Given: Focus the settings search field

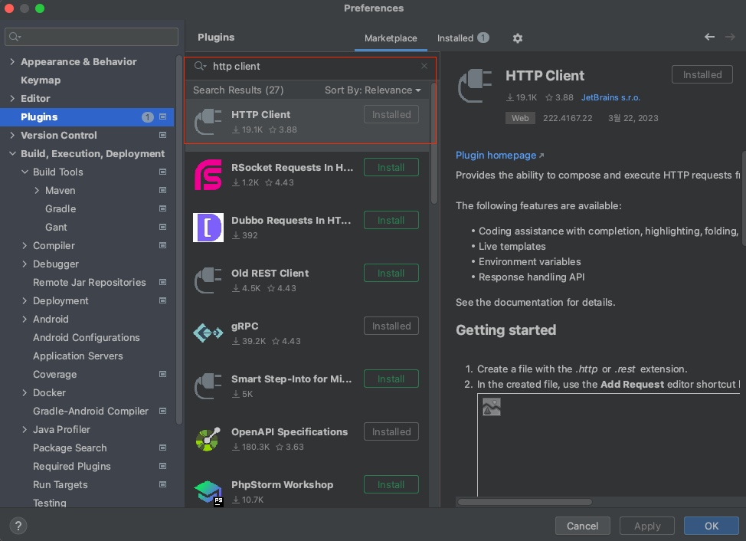Looking at the screenshot, I should (91, 37).
